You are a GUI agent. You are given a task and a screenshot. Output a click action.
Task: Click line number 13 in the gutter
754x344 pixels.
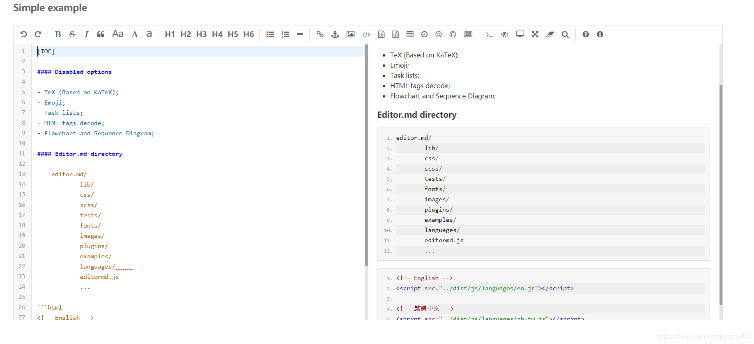[22, 174]
